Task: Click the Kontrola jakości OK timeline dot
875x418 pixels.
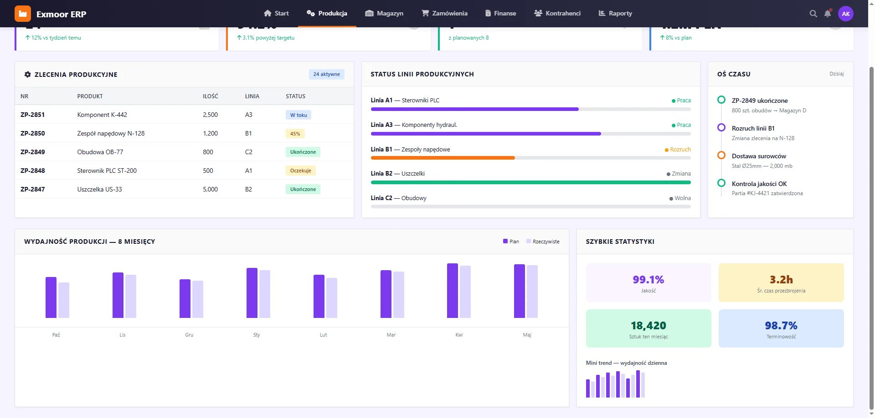Action: pyautogui.click(x=721, y=183)
